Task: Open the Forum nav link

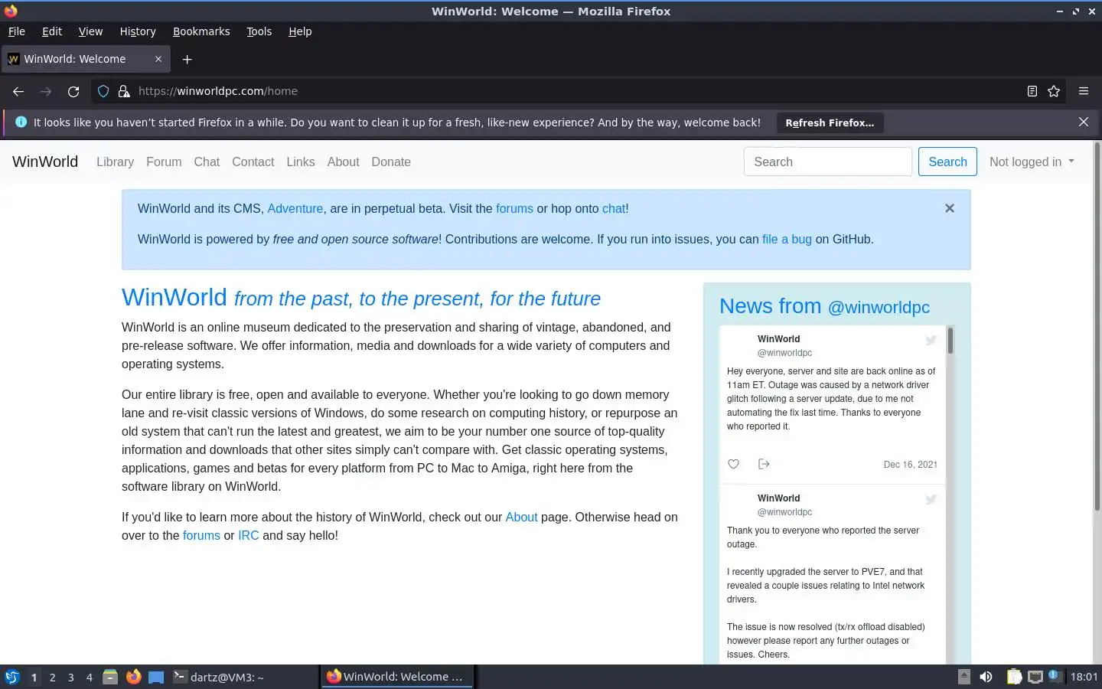Action: coord(164,162)
